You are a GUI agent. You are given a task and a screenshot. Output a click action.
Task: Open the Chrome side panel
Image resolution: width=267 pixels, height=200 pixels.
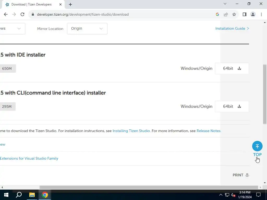pyautogui.click(x=245, y=15)
